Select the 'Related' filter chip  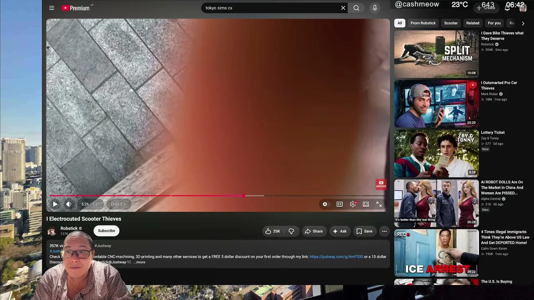473,23
